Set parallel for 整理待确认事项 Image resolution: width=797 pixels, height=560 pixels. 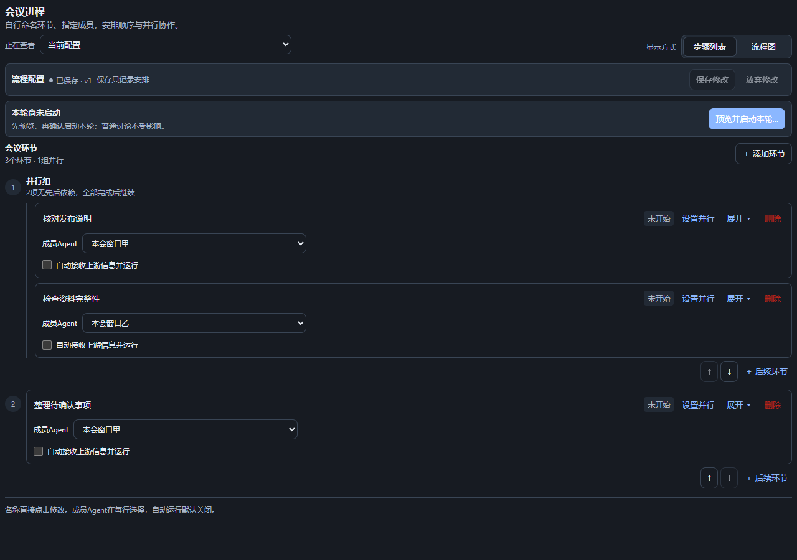(x=698, y=404)
